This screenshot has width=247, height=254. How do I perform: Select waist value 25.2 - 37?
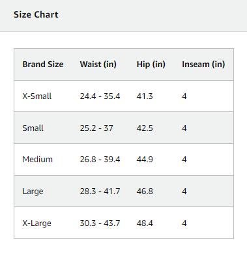pos(96,128)
